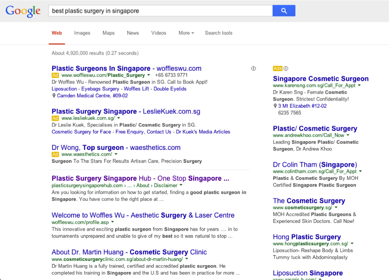Click the Eyebags Surgery sitelink

[100, 89]
